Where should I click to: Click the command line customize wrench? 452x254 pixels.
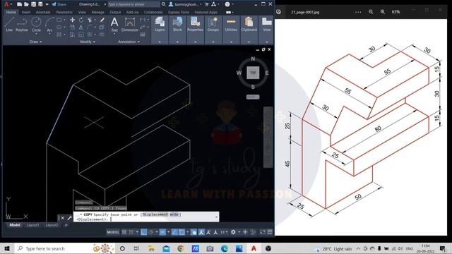point(69,218)
